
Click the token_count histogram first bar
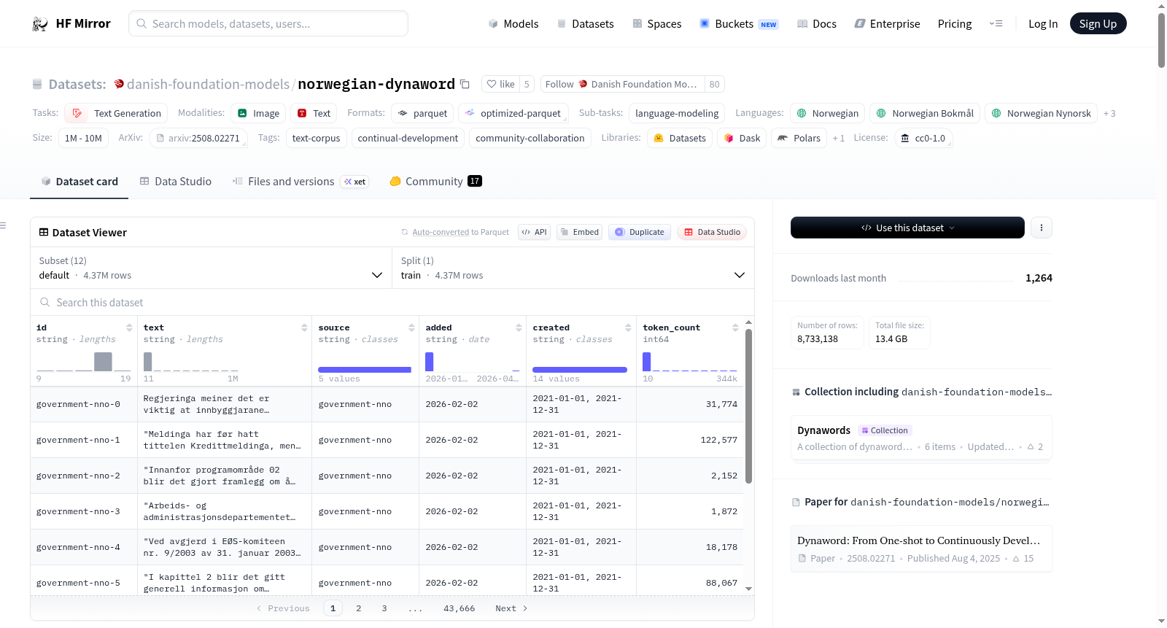[x=646, y=362]
